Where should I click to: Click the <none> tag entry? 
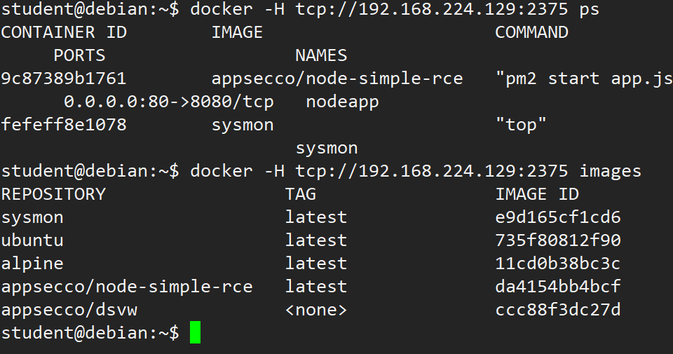[316, 311]
